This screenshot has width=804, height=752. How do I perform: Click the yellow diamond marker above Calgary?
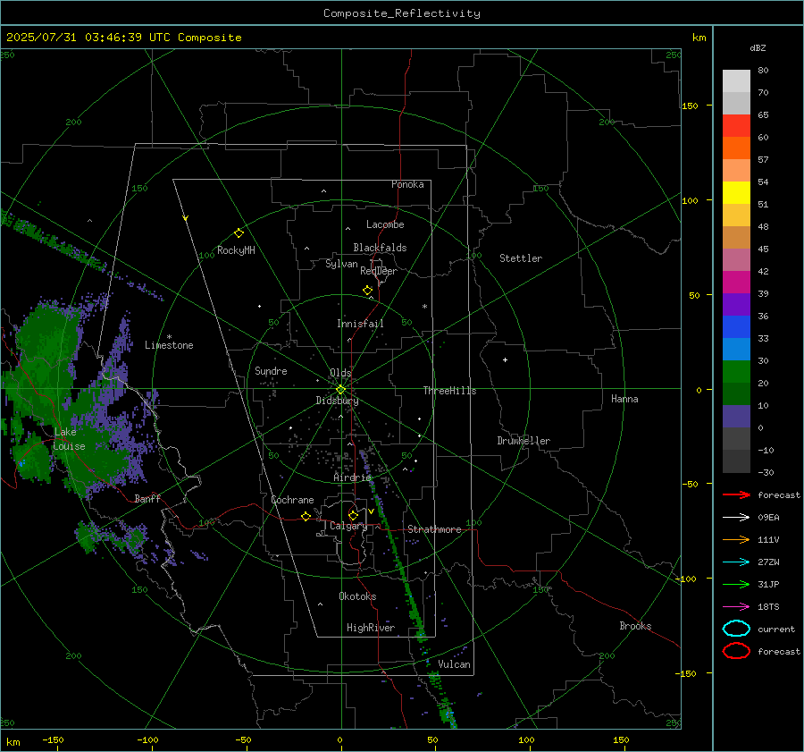(x=353, y=515)
